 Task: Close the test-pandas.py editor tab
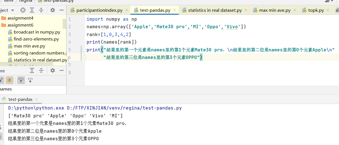(175, 10)
